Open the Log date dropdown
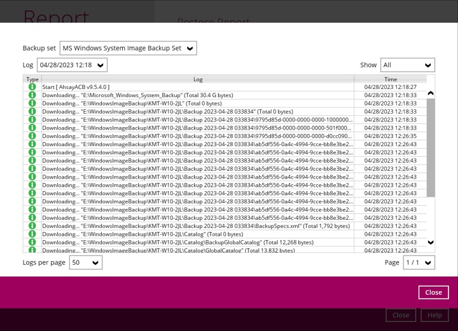The height and width of the screenshot is (331, 458). (x=72, y=65)
